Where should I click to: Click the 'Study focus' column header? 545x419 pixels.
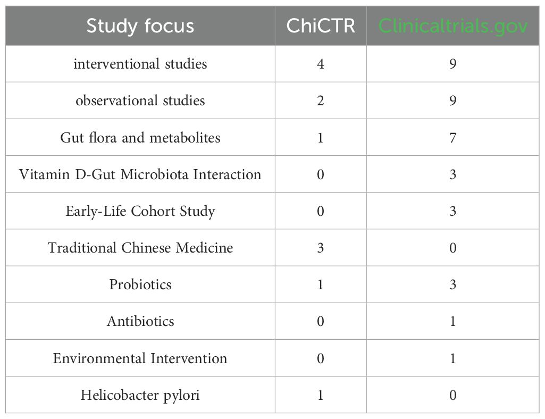point(140,26)
